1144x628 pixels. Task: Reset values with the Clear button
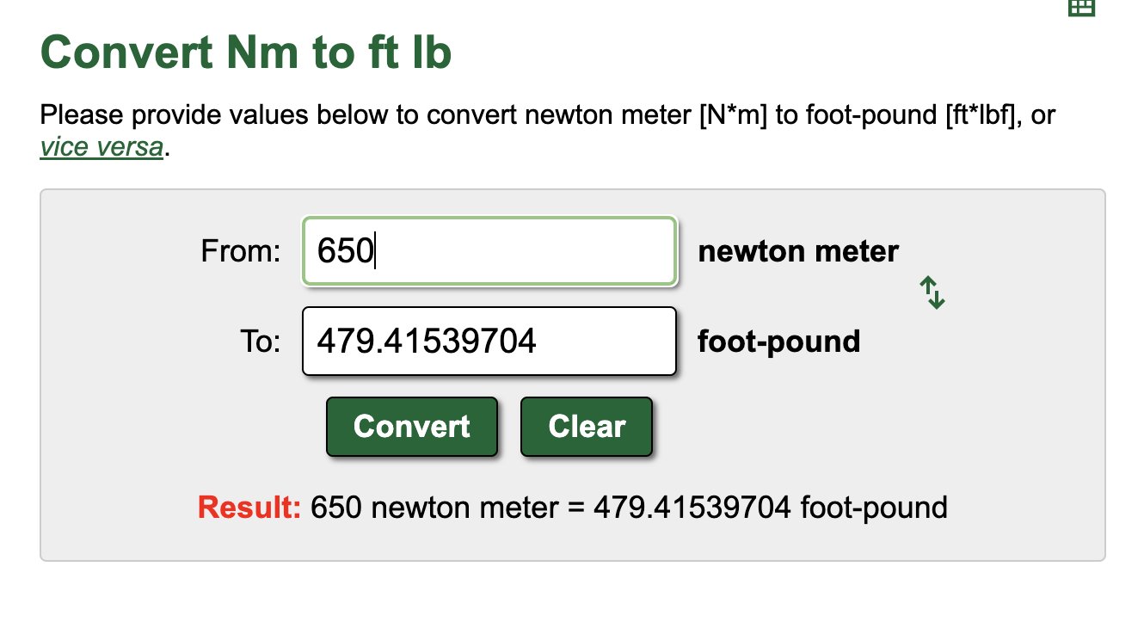coord(587,427)
